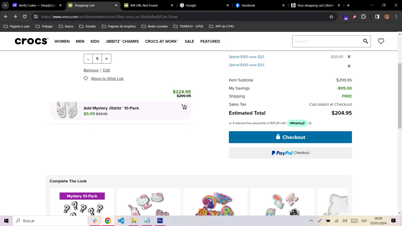Open the Hello Kitty charms thumbnail
The image size is (402, 226).
pyautogui.click(x=149, y=202)
